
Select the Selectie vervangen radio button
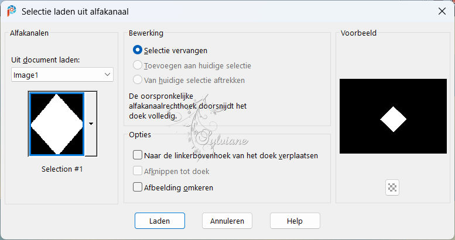[137, 50]
